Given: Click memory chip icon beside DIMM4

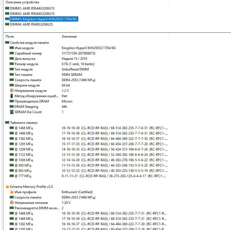Looking at the screenshot, I should click(7, 24).
